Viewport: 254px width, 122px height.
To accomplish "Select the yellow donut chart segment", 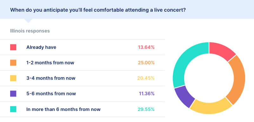I will [211, 107].
